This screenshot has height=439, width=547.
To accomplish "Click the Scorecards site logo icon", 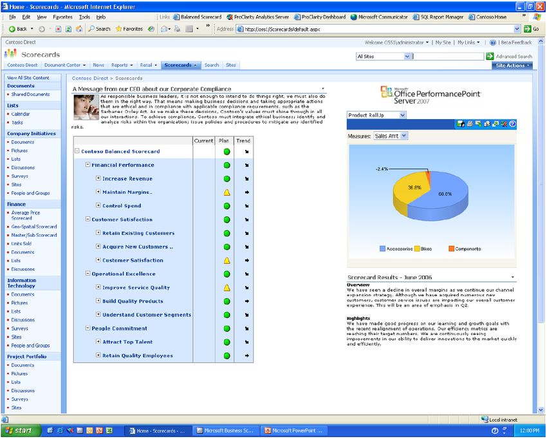I will (x=10, y=54).
